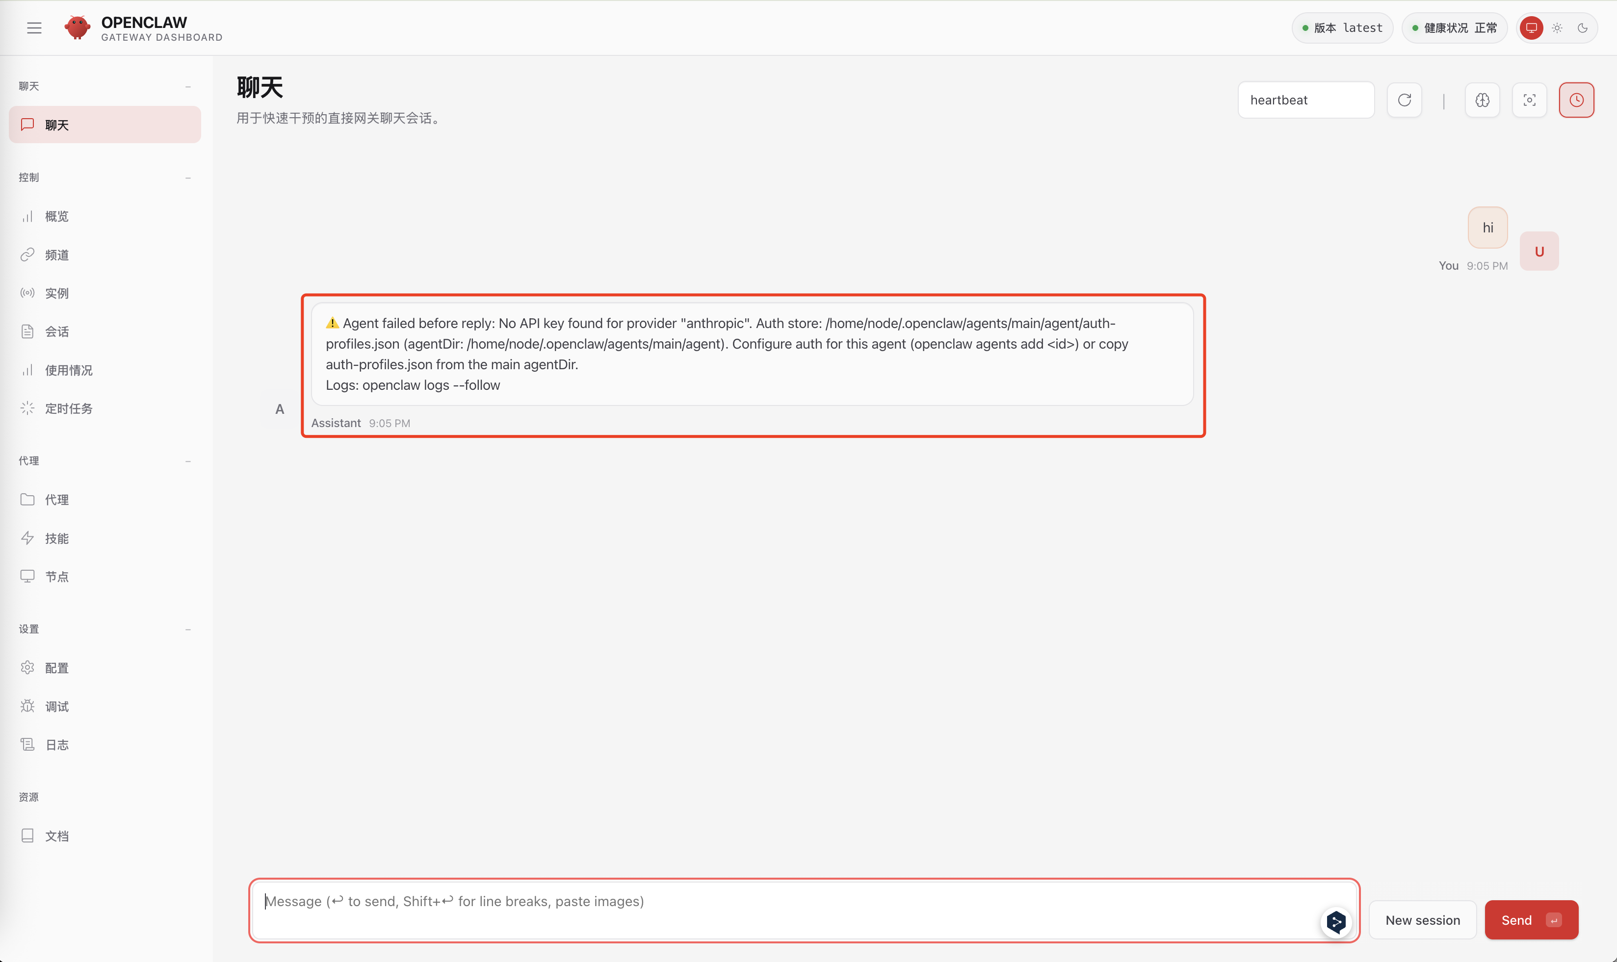Click the New session button
This screenshot has width=1617, height=962.
1422,920
